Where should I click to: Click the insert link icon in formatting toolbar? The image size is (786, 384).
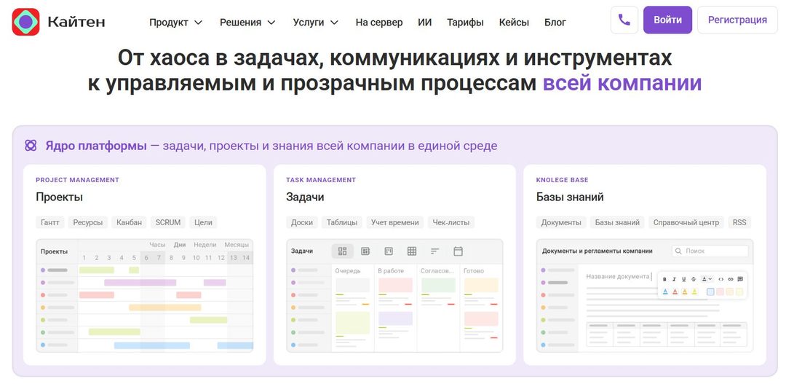coord(731,279)
